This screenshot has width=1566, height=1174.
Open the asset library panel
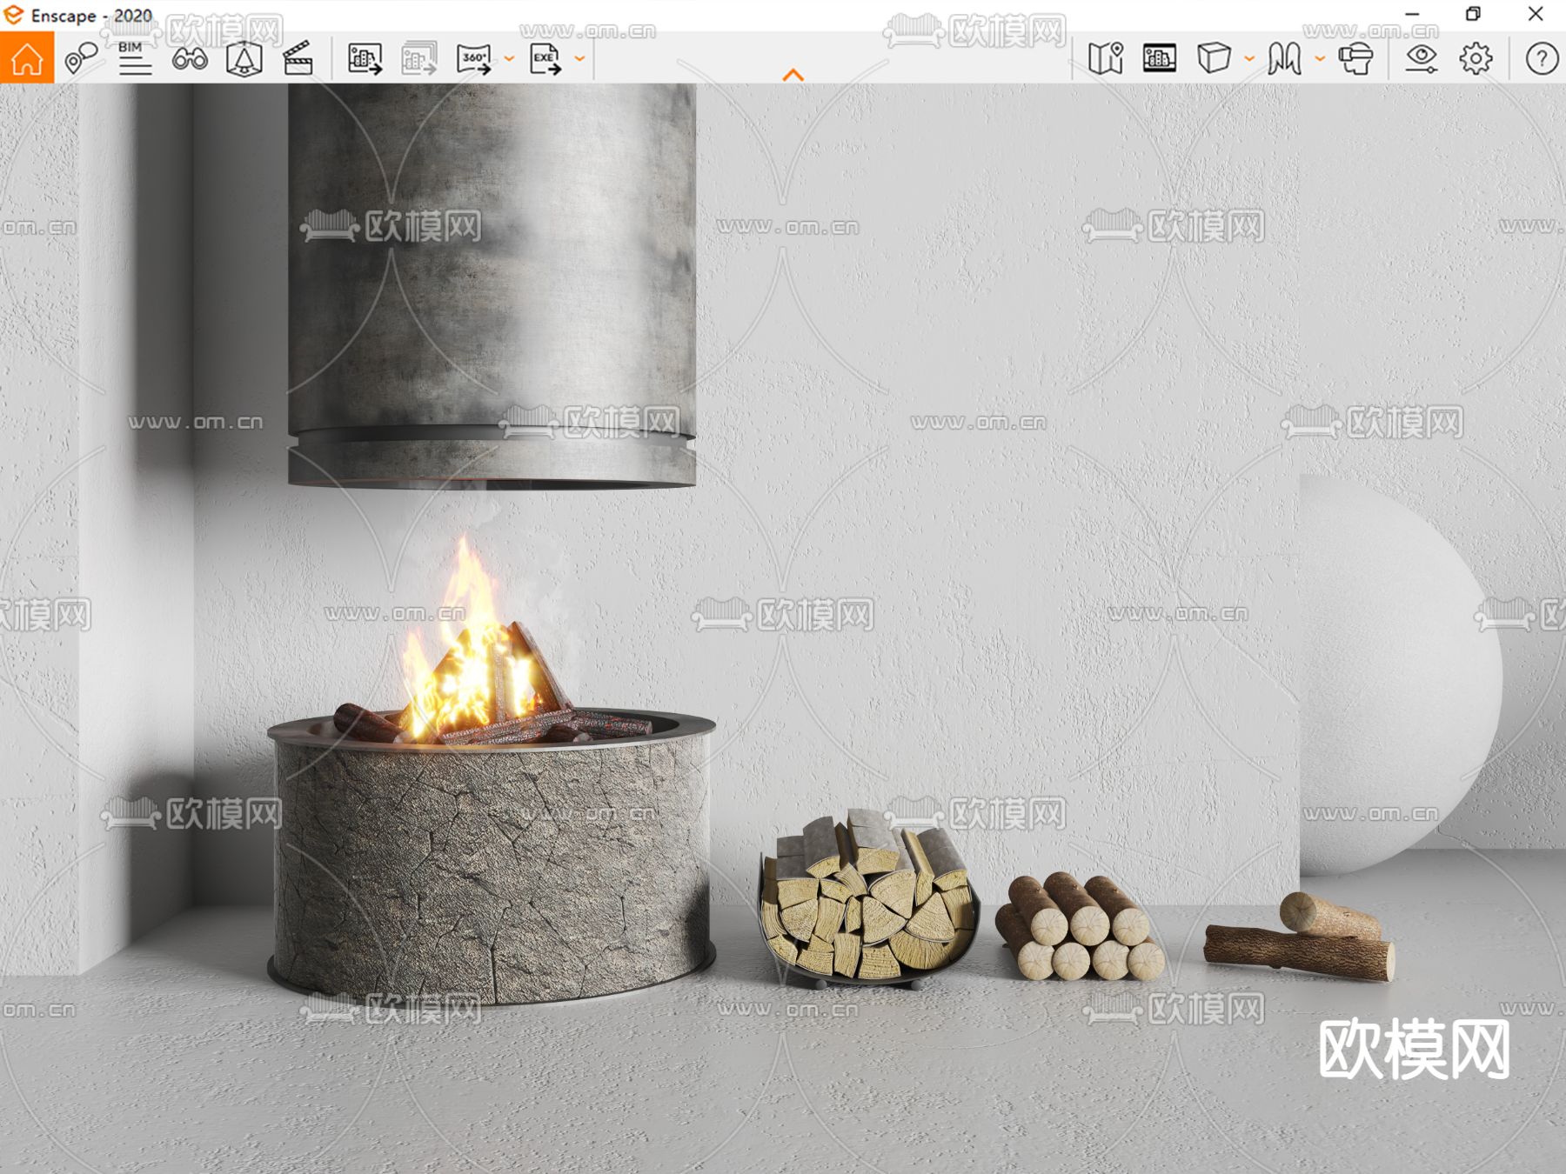point(1160,58)
